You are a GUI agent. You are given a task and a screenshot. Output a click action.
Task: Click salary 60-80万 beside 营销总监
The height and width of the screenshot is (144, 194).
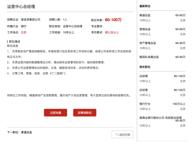click(x=180, y=29)
